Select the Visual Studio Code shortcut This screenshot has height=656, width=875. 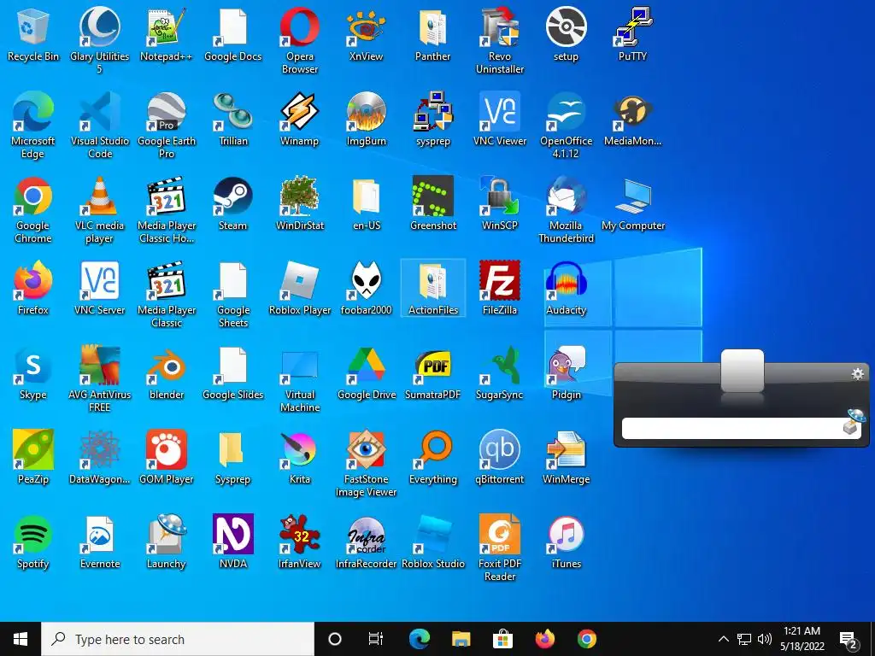pyautogui.click(x=99, y=126)
